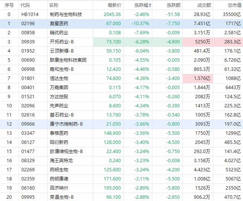243x201 pixels.
Task: Click the 总市值 column header
Action: click(x=235, y=5)
